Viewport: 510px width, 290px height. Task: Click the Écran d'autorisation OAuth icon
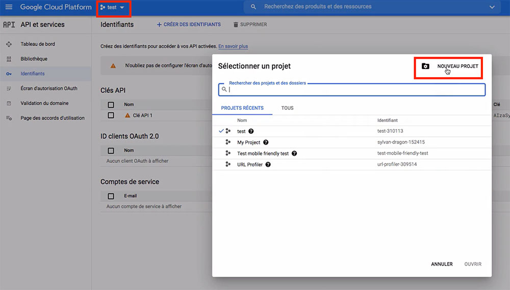[x=9, y=88]
